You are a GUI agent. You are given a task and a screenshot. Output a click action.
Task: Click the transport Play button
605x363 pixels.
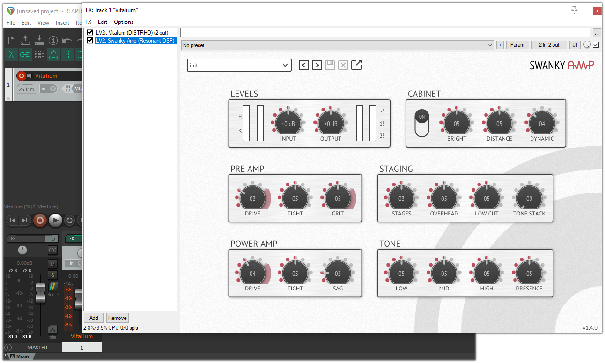[55, 220]
